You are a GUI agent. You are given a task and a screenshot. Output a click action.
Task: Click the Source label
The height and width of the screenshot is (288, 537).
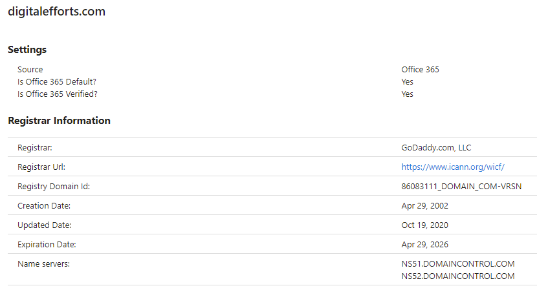pos(30,69)
